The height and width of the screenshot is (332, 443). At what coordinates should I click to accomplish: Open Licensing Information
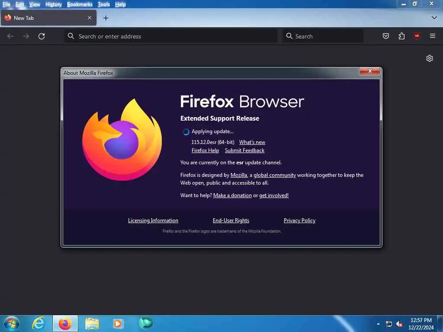153,220
